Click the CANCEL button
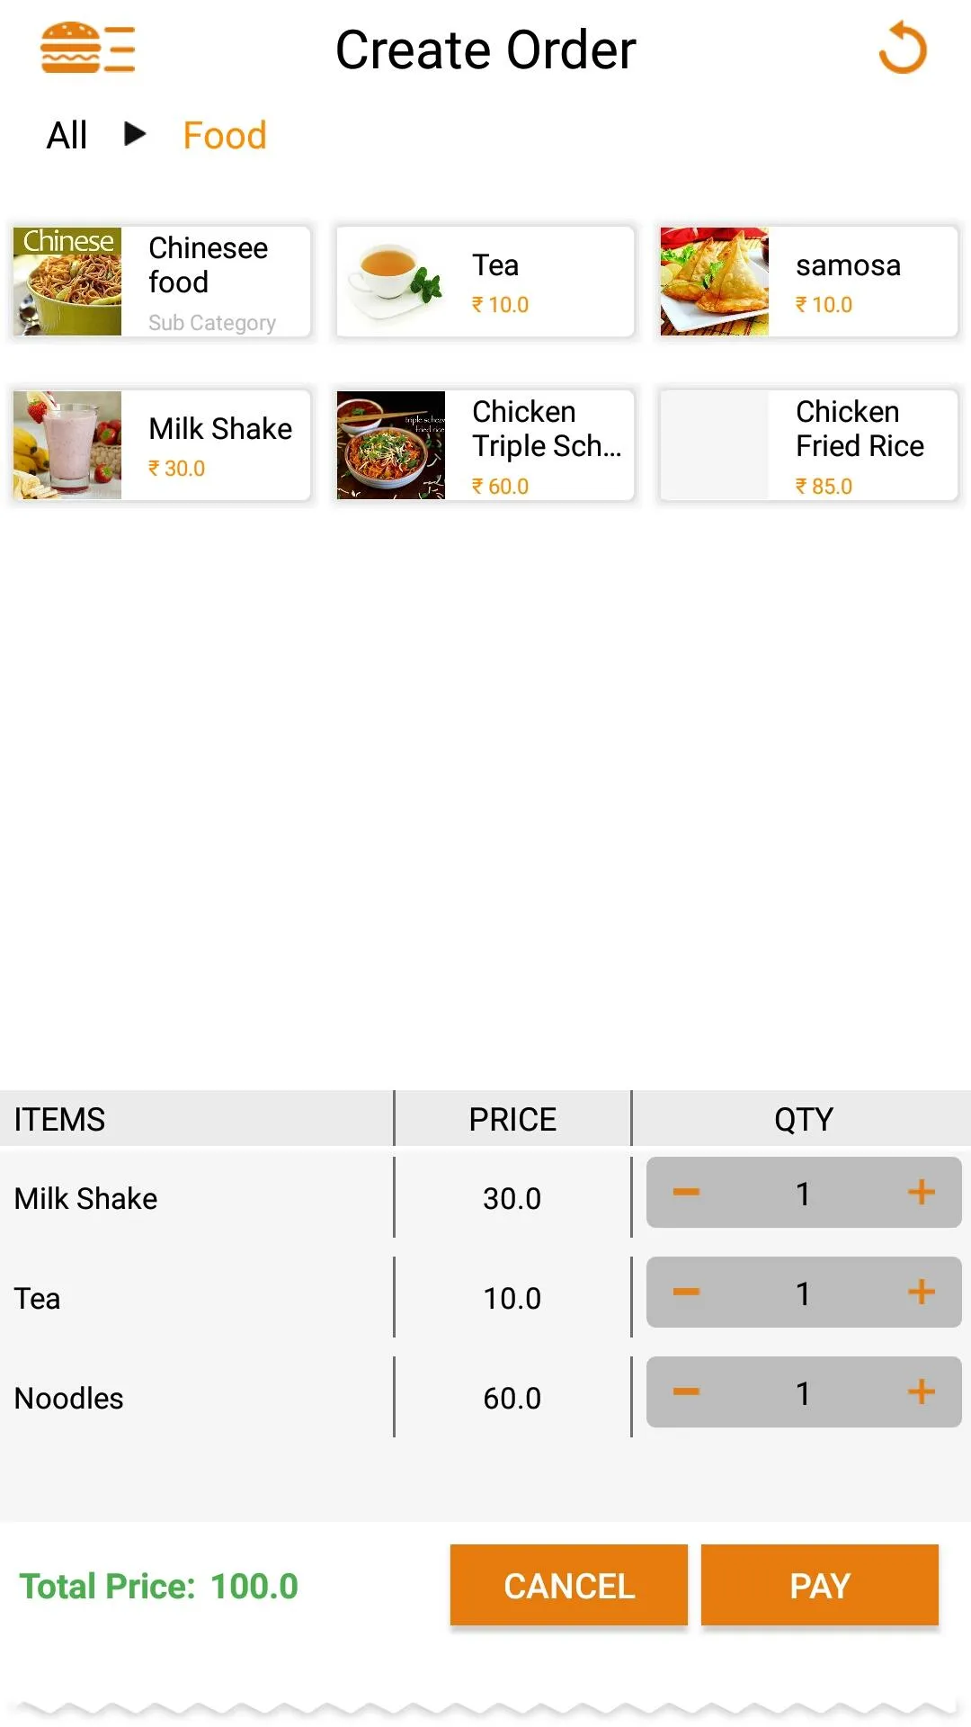Screen dimensions: 971x1727 point(569,1586)
